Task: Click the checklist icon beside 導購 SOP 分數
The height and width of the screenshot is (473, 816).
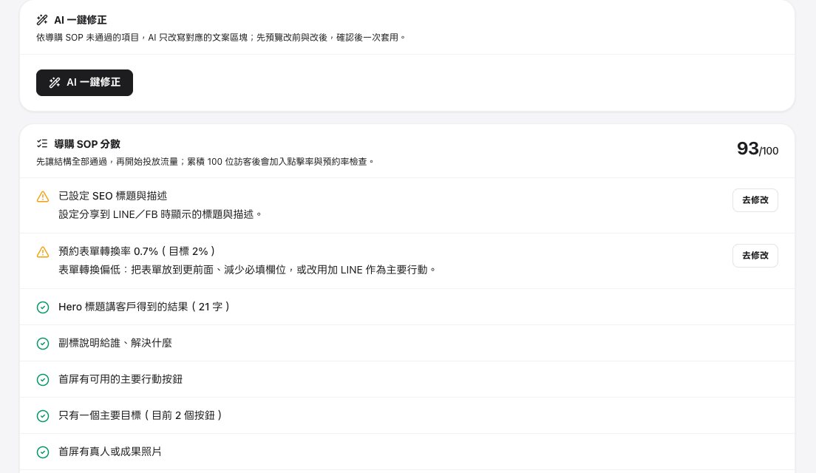Action: click(x=42, y=143)
